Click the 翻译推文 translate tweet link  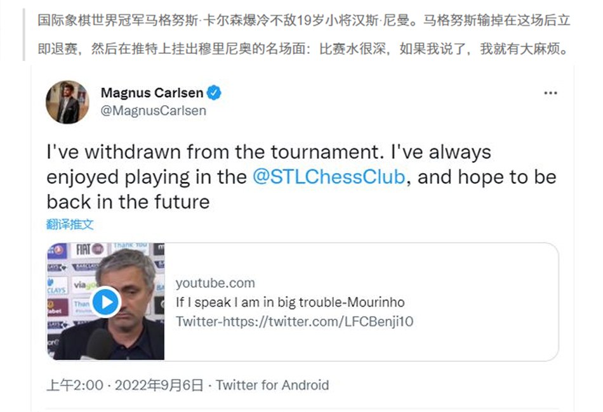[x=70, y=224]
